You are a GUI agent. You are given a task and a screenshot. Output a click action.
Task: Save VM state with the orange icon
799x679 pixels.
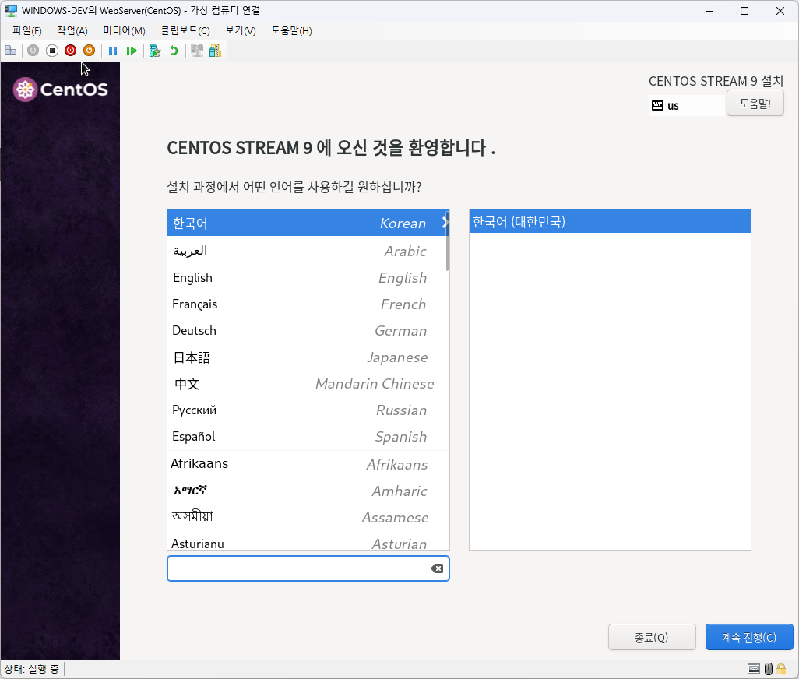click(x=90, y=51)
